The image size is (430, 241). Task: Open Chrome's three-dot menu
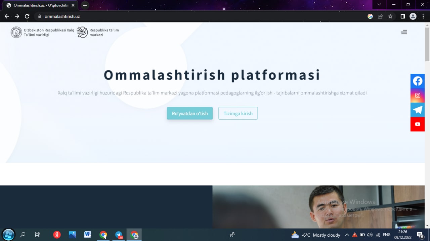[x=423, y=16]
